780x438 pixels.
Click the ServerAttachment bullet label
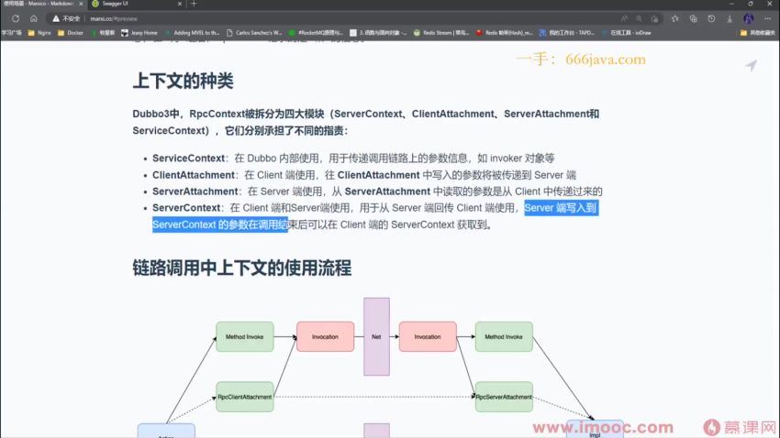(x=195, y=192)
